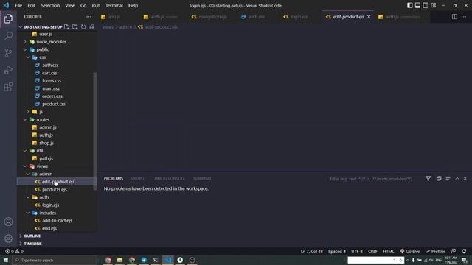Open the Extensions view
Screen dimensions: 472x265
8,87
